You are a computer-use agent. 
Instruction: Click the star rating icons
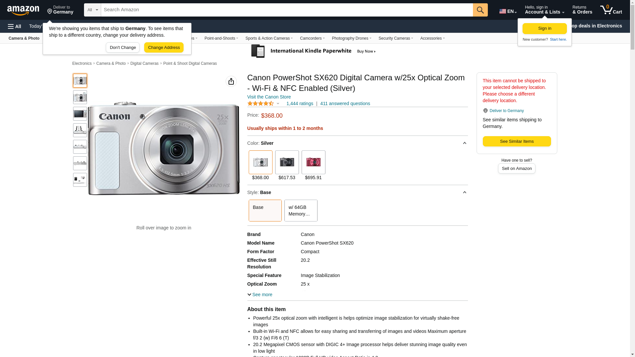pyautogui.click(x=261, y=104)
